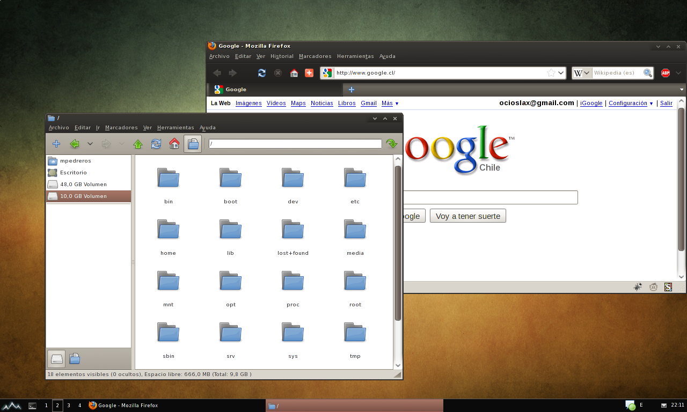Screen dimensions: 687x412
Task: Go back with green left arrow in file manager
Action: coord(75,144)
